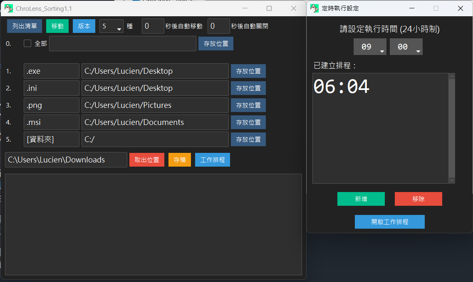This screenshot has width=473, height=282.
Task: Click the 開啟工作排程 button
Action: [390, 222]
